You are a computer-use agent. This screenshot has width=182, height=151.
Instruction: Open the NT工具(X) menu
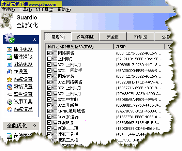tap(44, 10)
